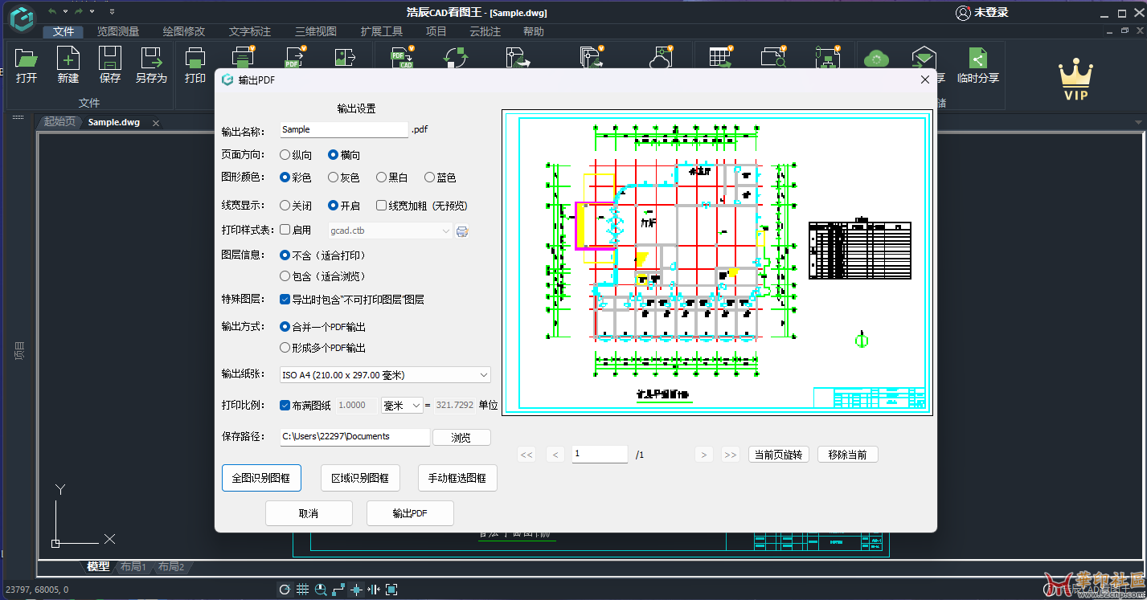Screen dimensions: 1147x600
Task: Click the 区域识别图框 button
Action: click(x=360, y=478)
